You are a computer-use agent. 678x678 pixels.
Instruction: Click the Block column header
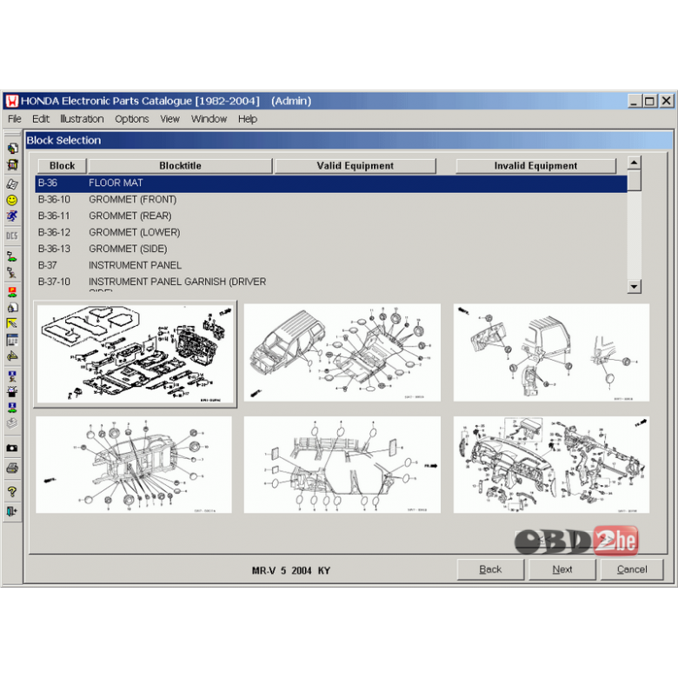(63, 166)
